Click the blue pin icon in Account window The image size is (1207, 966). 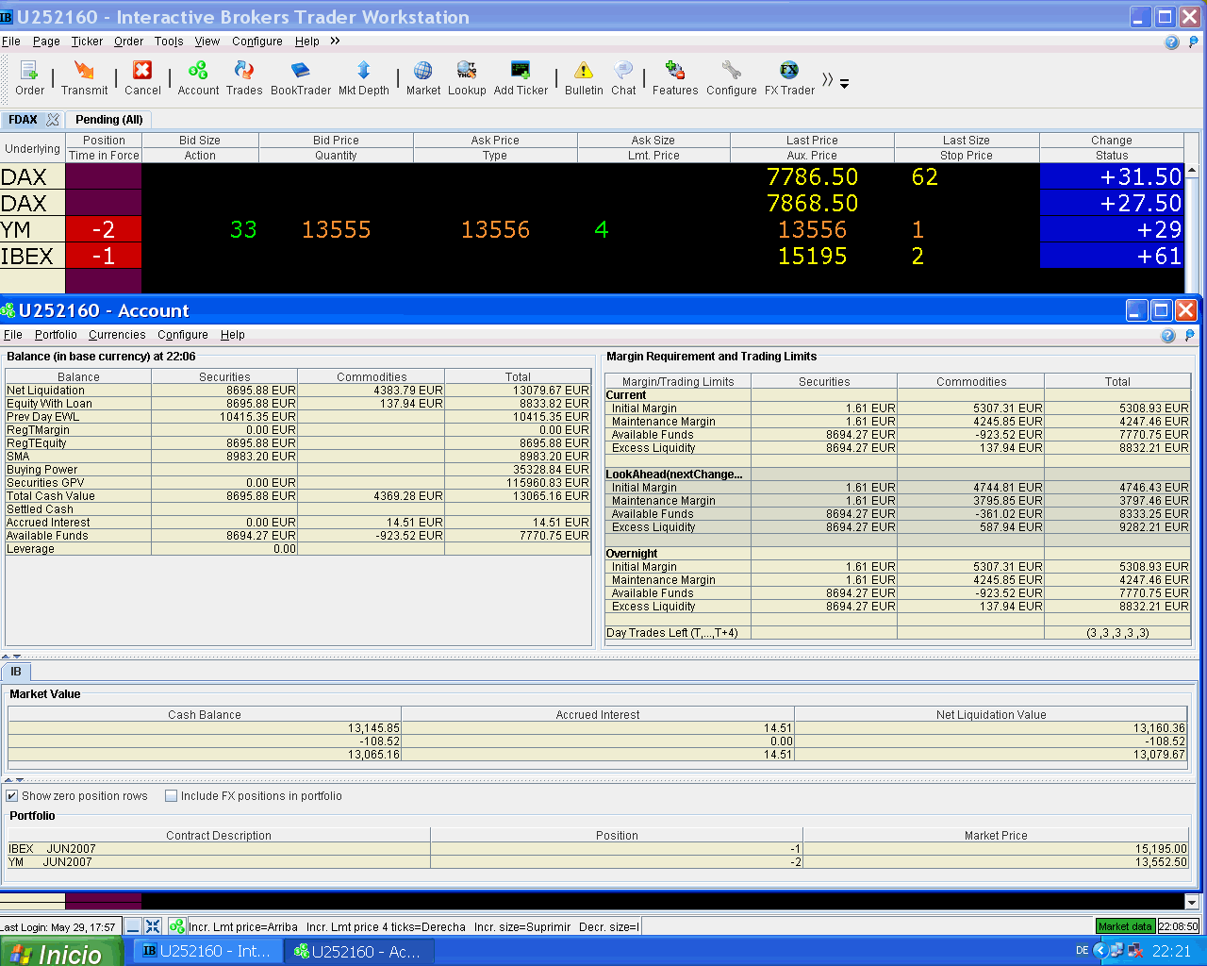click(1189, 335)
